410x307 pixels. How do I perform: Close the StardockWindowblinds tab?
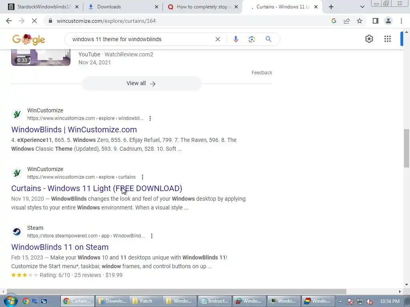click(x=77, y=7)
